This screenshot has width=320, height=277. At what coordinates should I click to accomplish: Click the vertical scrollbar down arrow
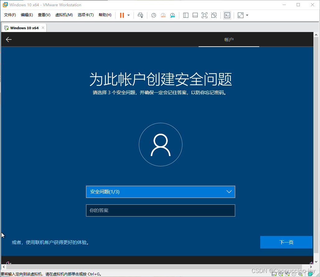pyautogui.click(x=316, y=261)
